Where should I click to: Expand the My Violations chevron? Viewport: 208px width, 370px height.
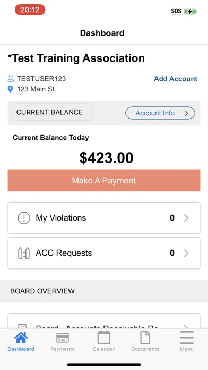point(186,218)
